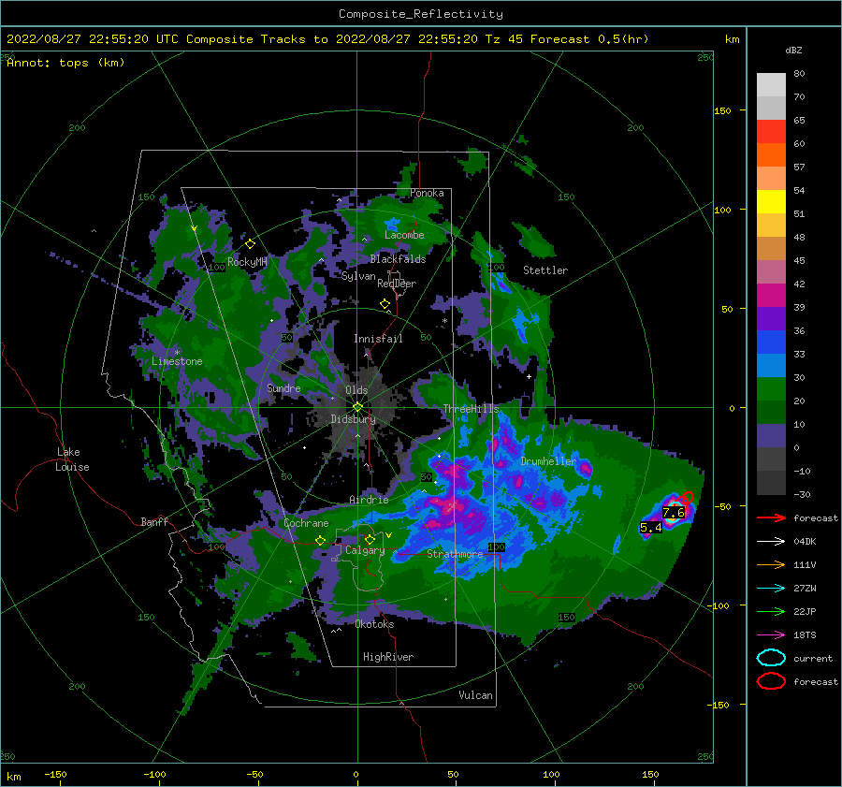The height and width of the screenshot is (787, 842).
Task: Select the Didsbury label
Action: coord(353,419)
